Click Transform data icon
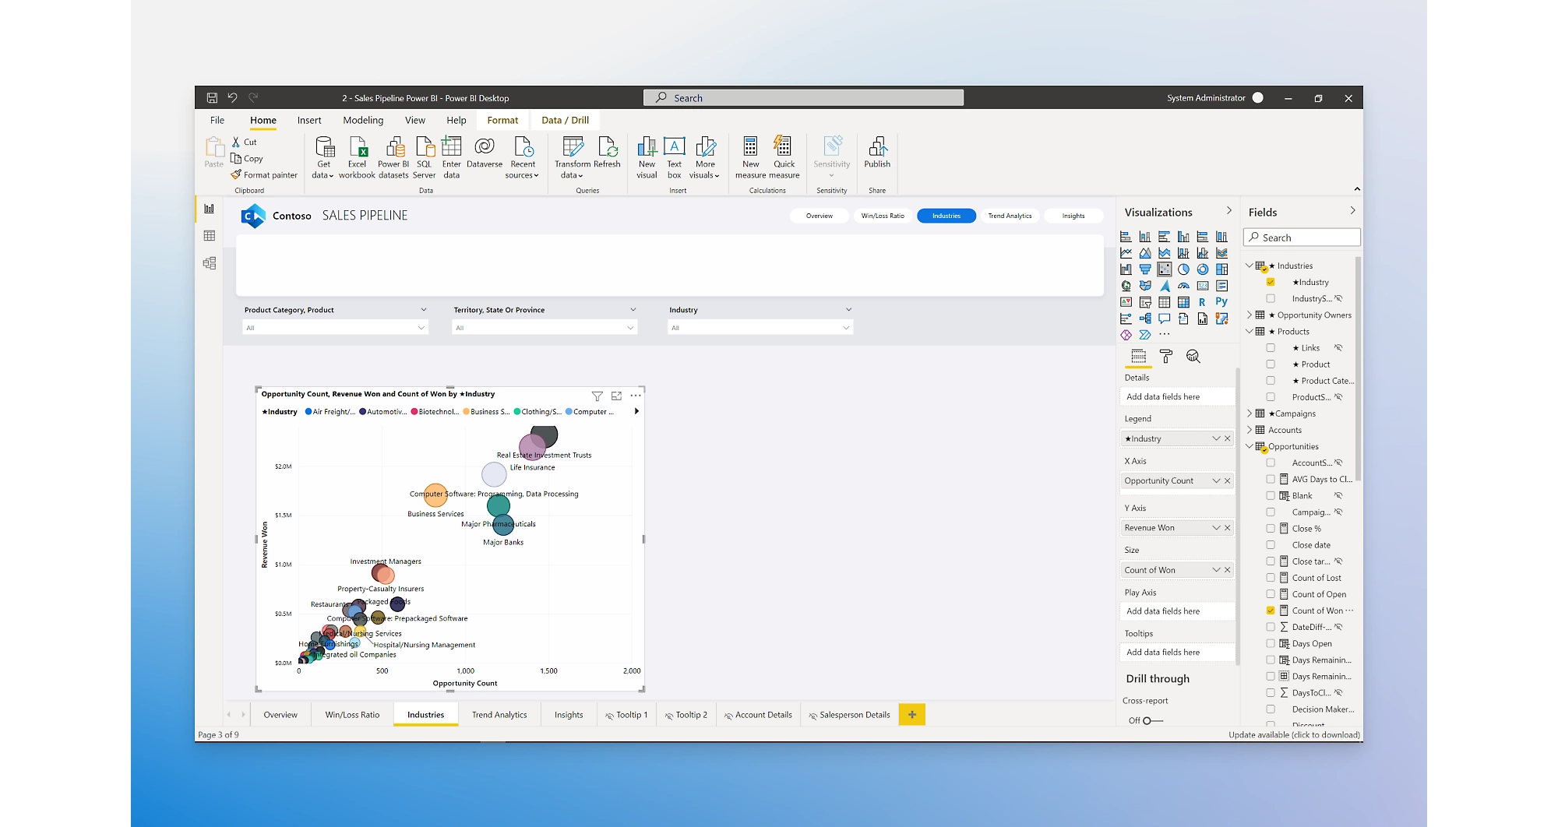Viewport: 1558px width, 827px height. click(x=573, y=157)
